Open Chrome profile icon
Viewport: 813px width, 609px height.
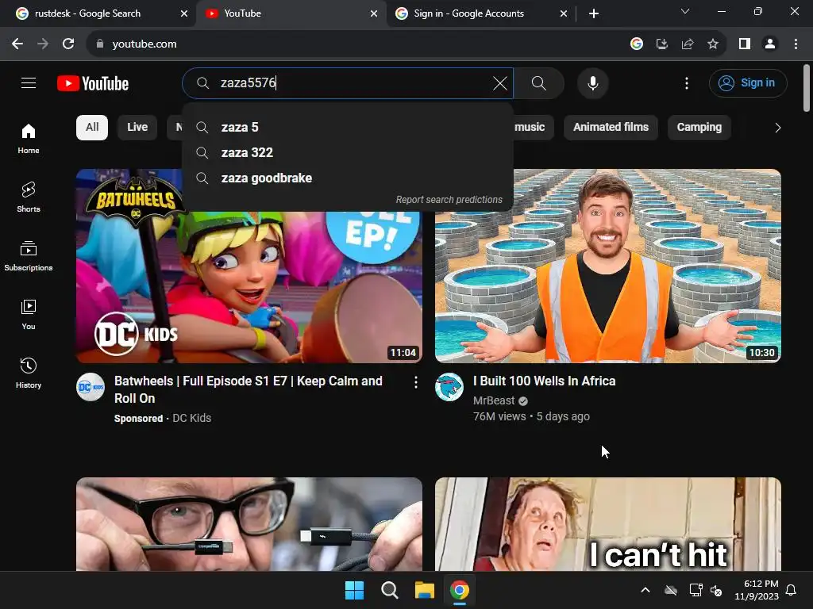tap(770, 44)
